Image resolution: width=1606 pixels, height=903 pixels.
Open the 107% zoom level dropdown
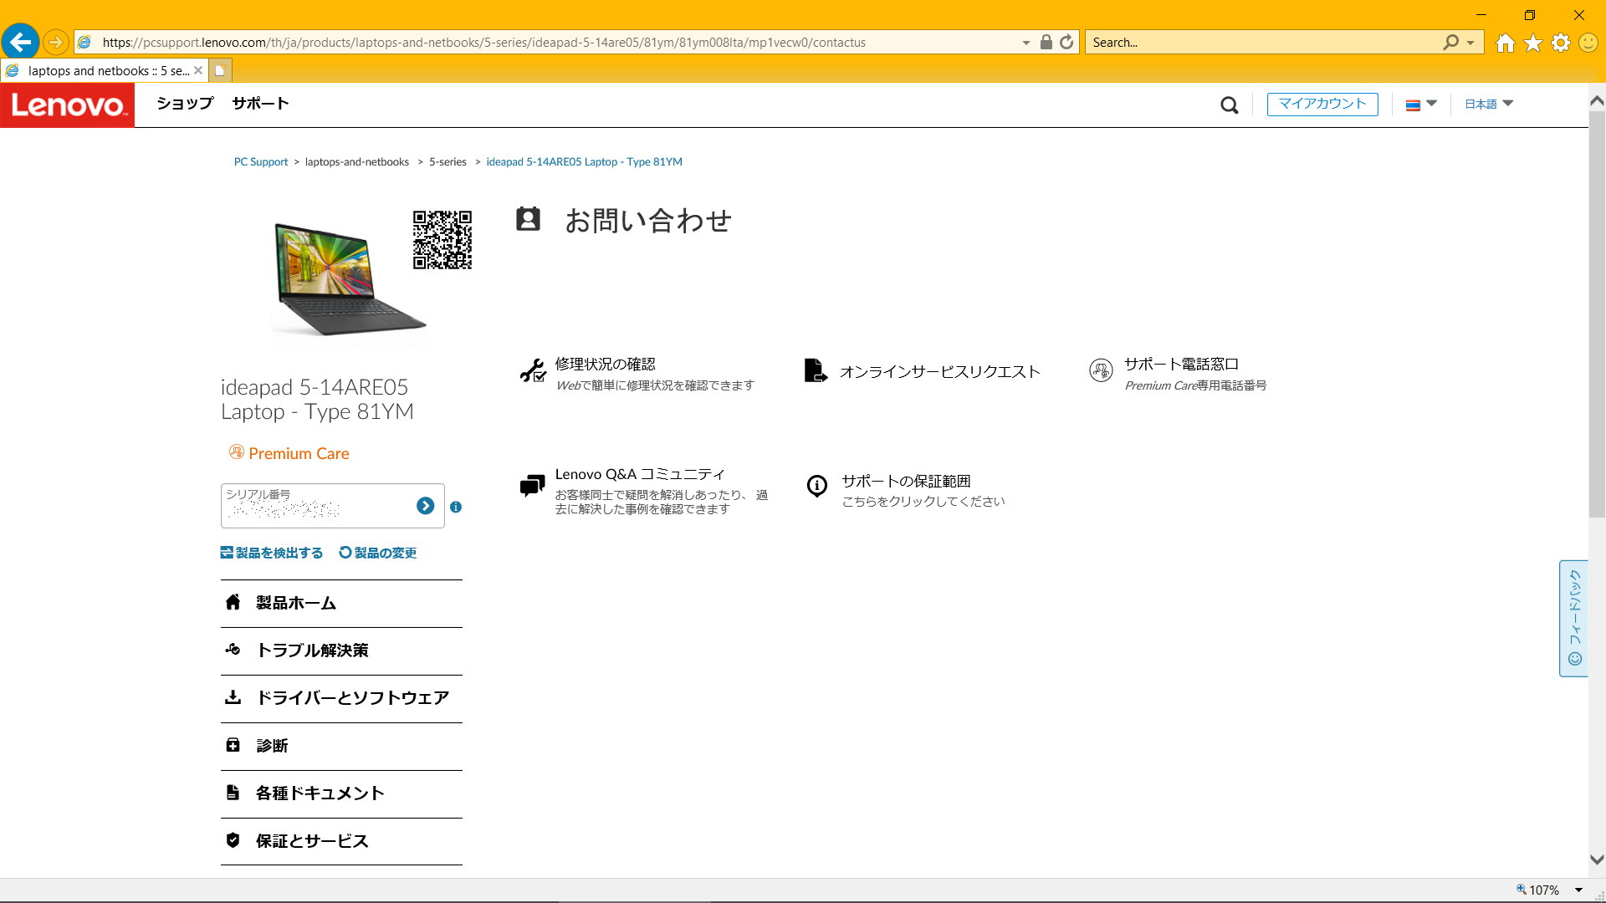(1578, 890)
